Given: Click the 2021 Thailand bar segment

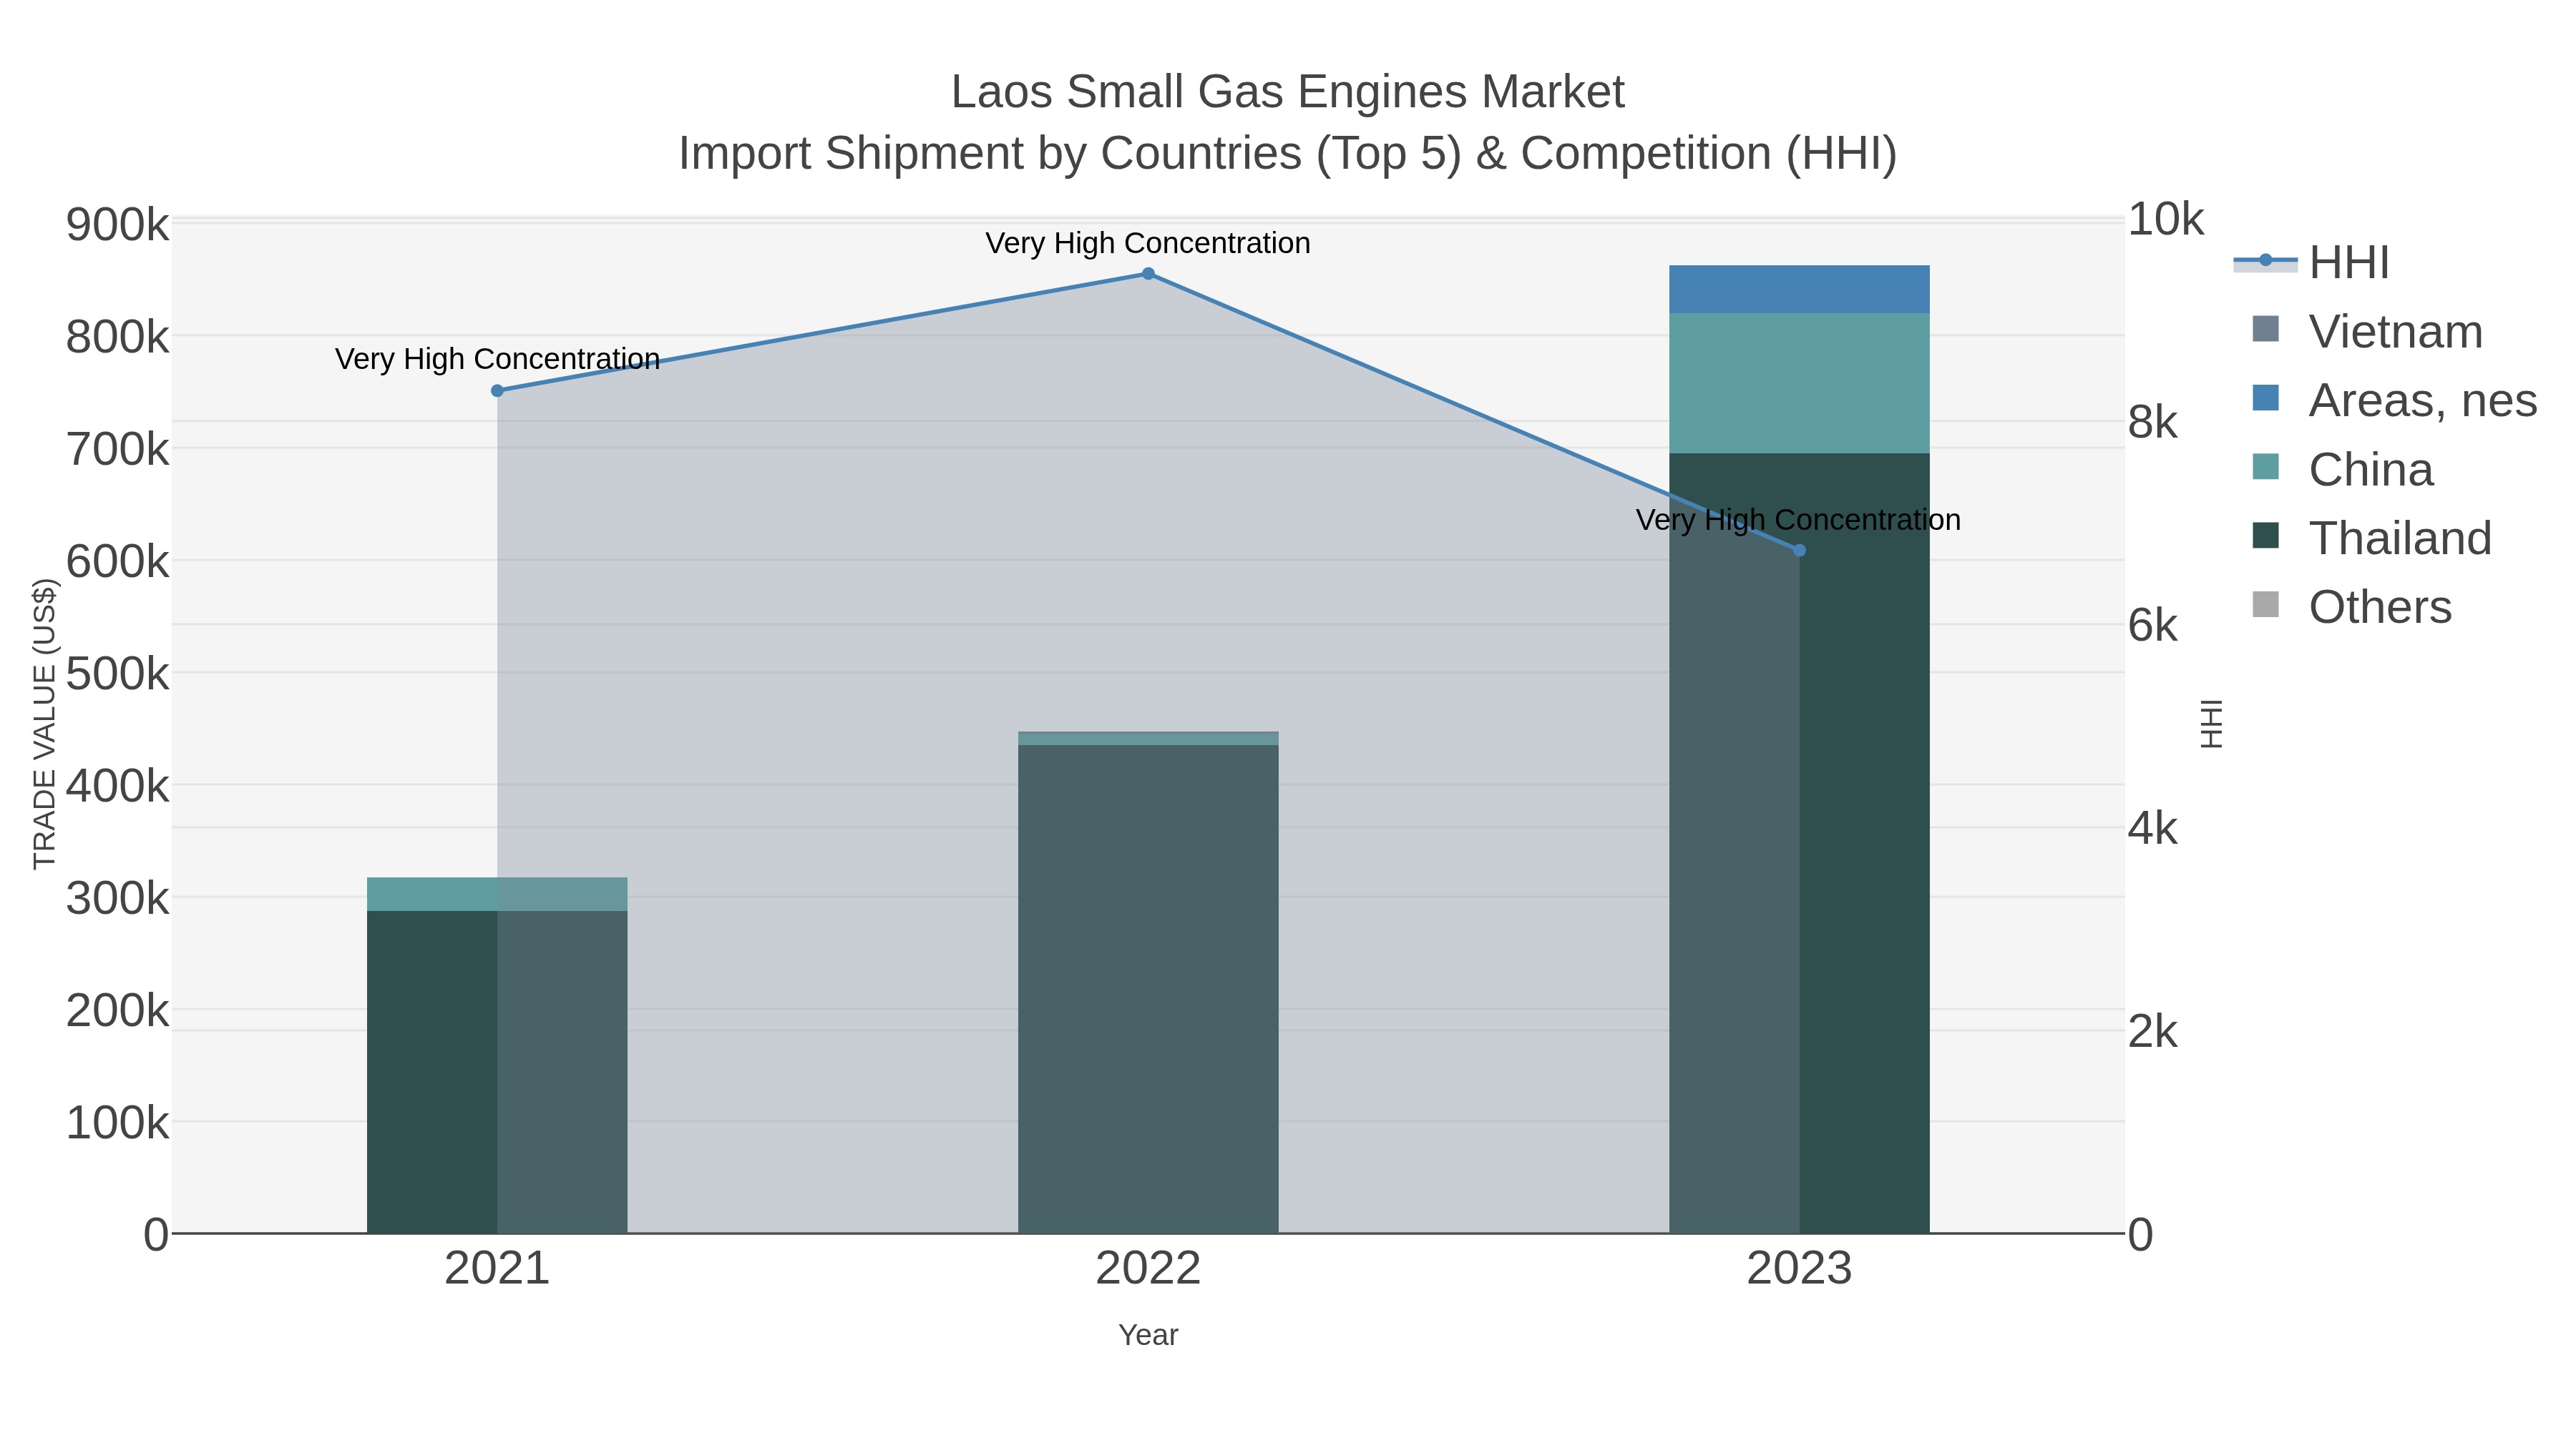Looking at the screenshot, I should [x=497, y=1071].
